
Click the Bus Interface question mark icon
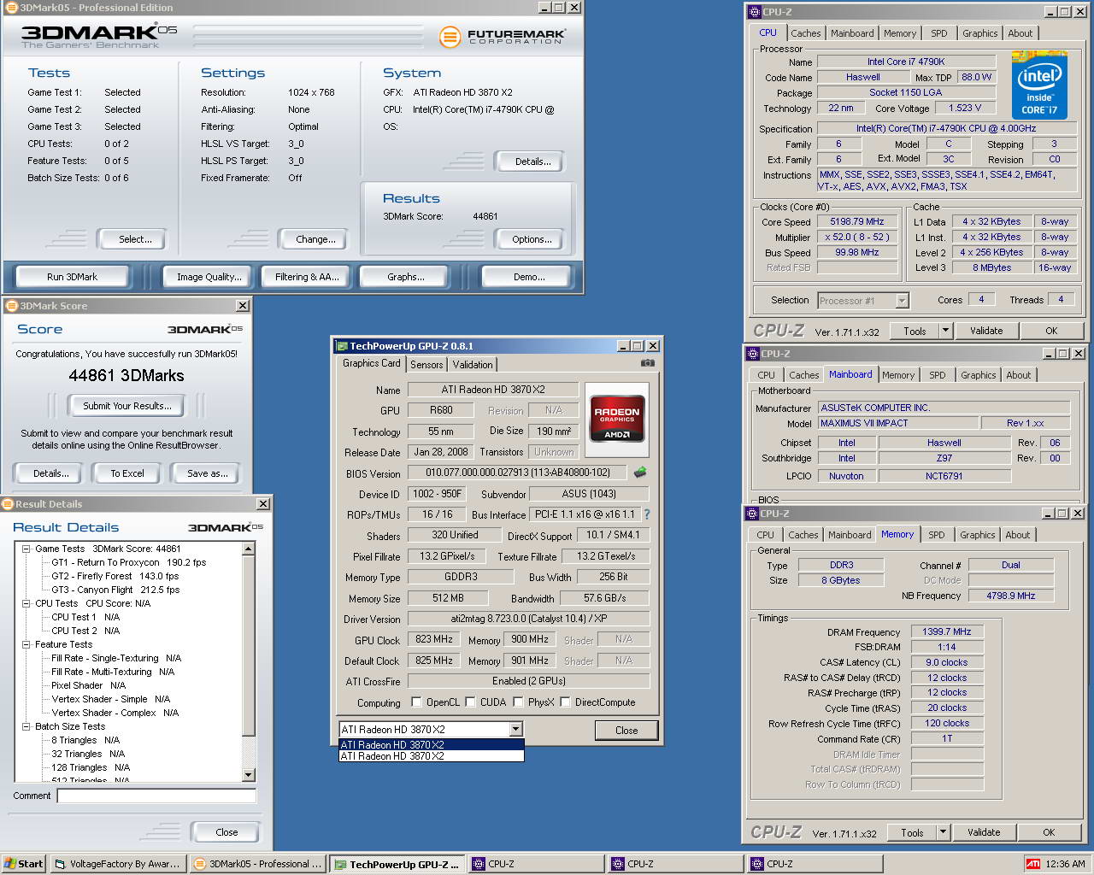[647, 514]
